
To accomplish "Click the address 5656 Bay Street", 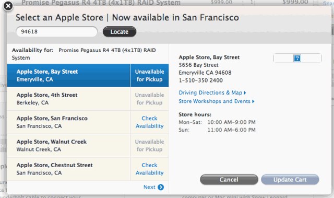I will click(x=198, y=65).
